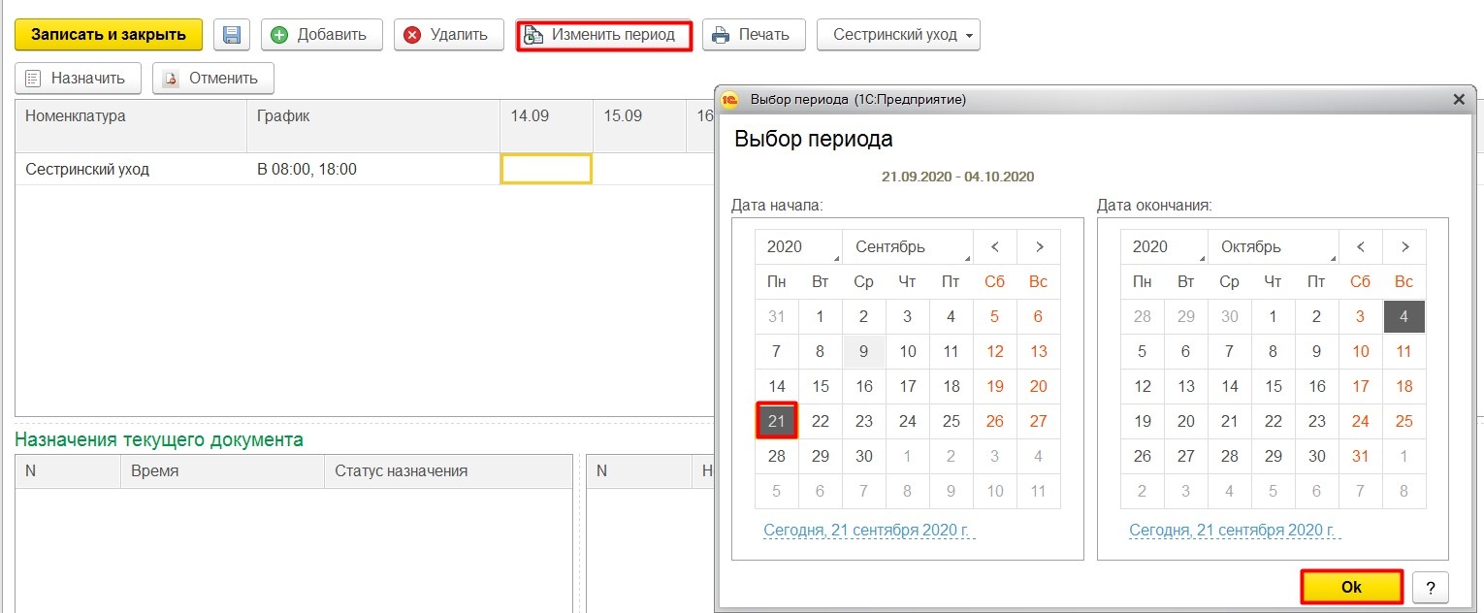Open the Сентябрь month dropdown
Screen dimensions: 1484x613
[907, 247]
